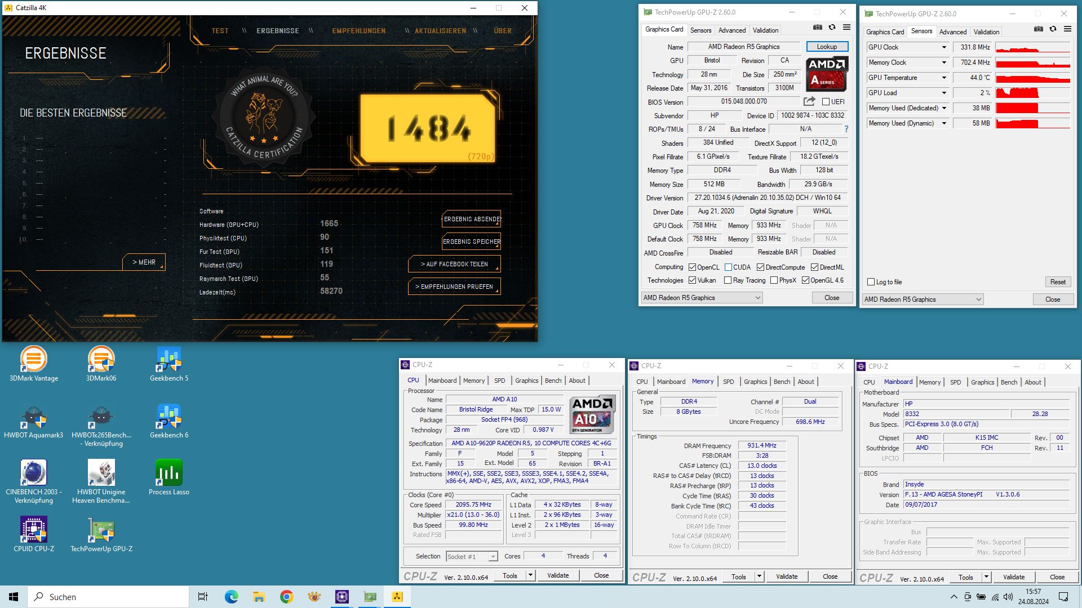The width and height of the screenshot is (1082, 608).
Task: Open Microsoft Edge from taskbar
Action: 231,597
